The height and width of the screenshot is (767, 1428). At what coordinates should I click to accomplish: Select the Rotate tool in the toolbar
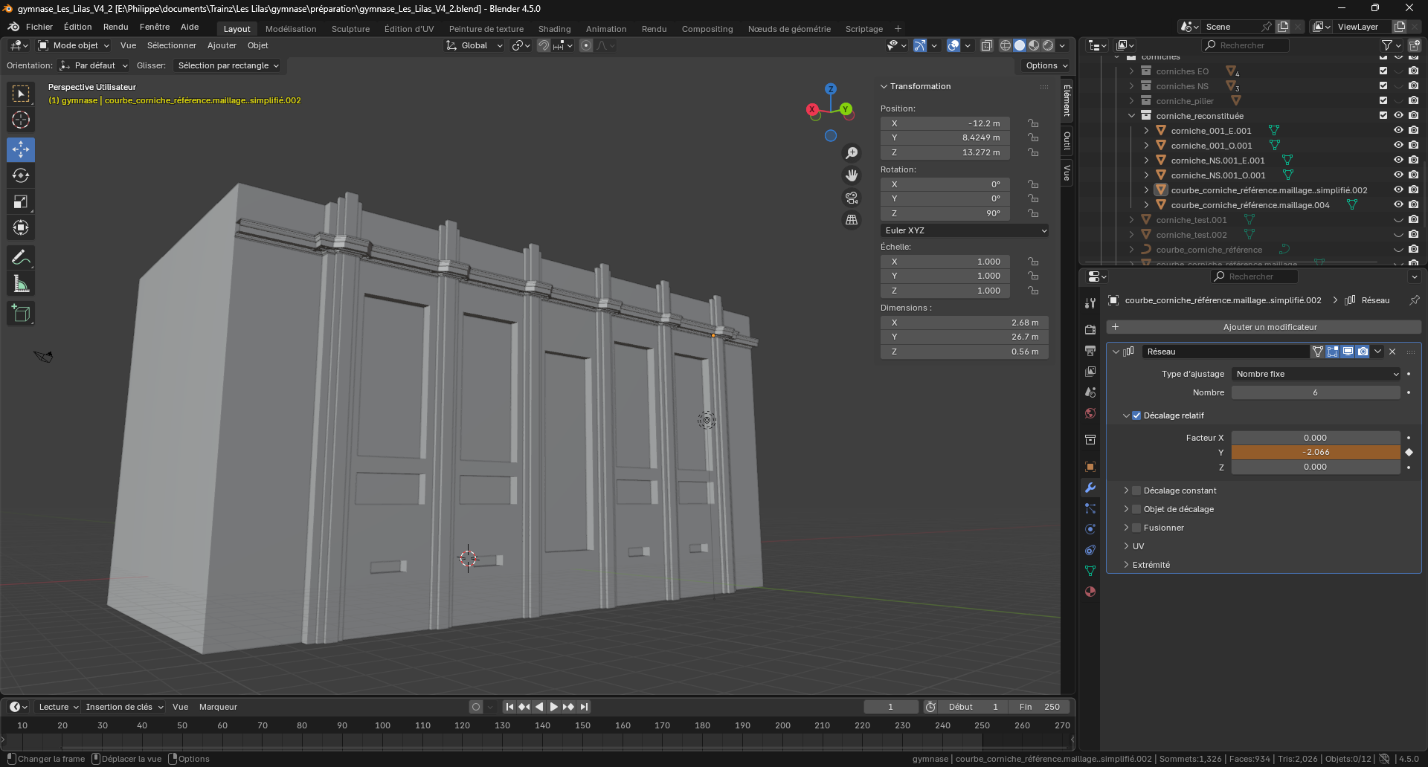click(21, 175)
